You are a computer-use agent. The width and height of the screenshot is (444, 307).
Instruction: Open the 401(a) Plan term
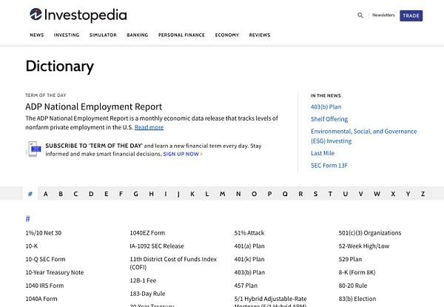pos(249,246)
